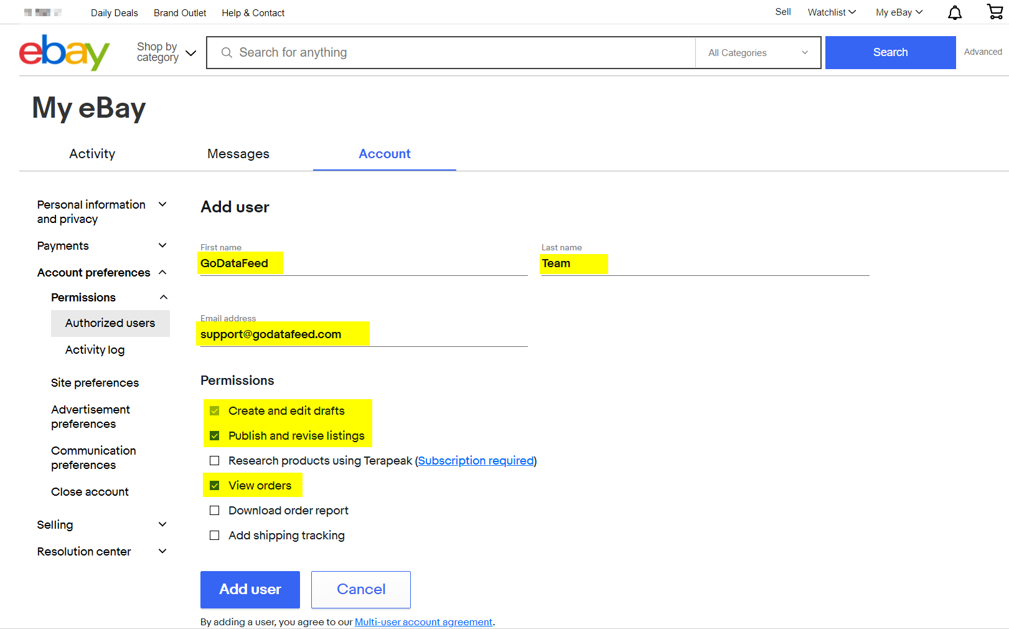Collapse the Account preferences section
The width and height of the screenshot is (1009, 629).
[102, 273]
